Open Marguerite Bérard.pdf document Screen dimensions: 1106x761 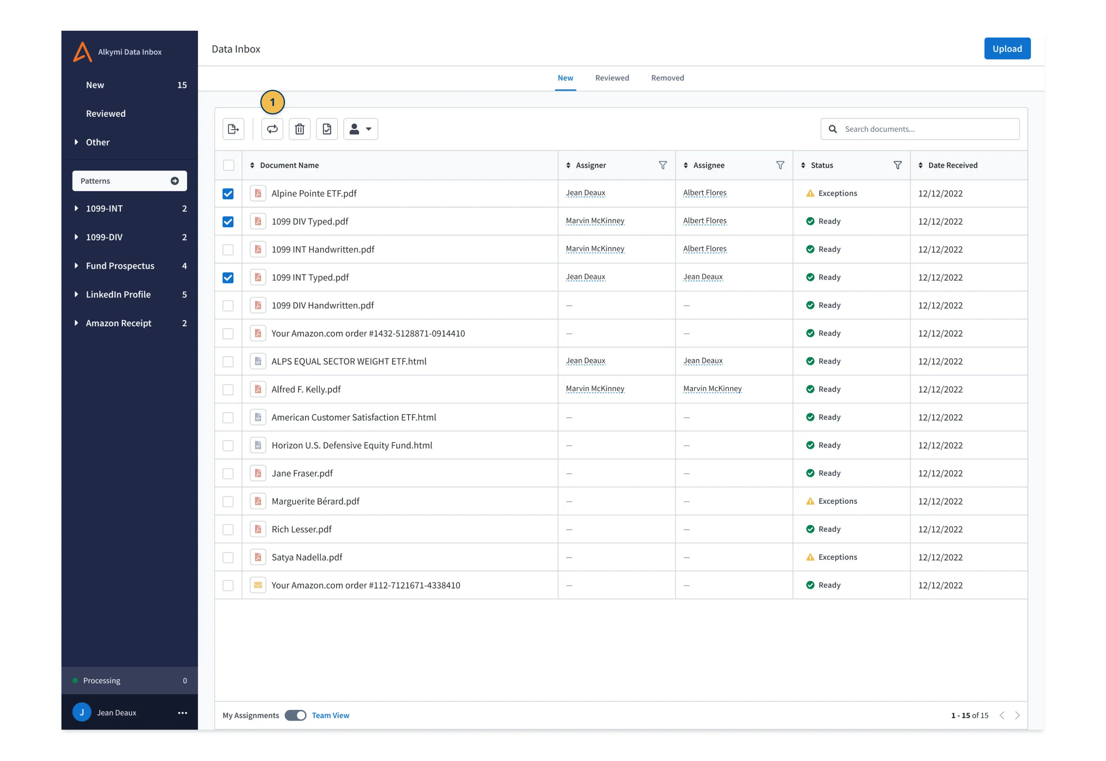tap(315, 501)
